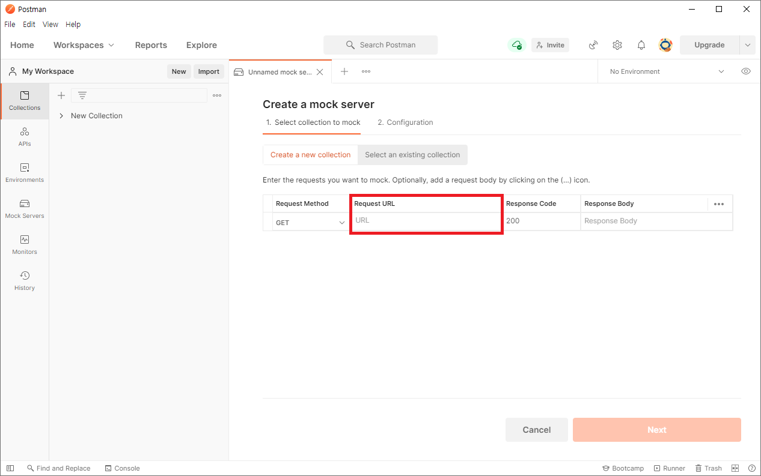761x476 pixels.
Task: Open the Edit menu
Action: (29, 25)
